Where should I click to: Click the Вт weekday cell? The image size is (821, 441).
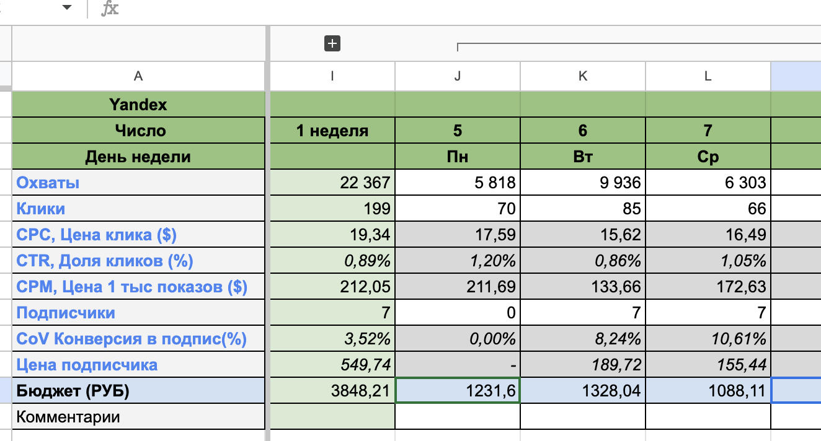pos(583,157)
